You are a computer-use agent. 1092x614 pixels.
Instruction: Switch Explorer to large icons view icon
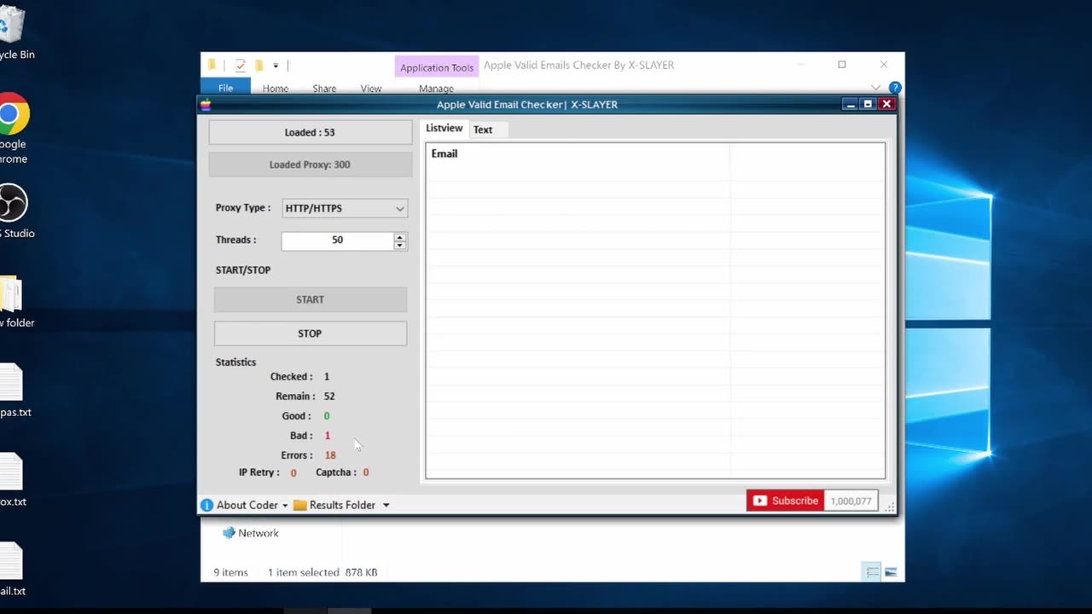[x=891, y=572]
